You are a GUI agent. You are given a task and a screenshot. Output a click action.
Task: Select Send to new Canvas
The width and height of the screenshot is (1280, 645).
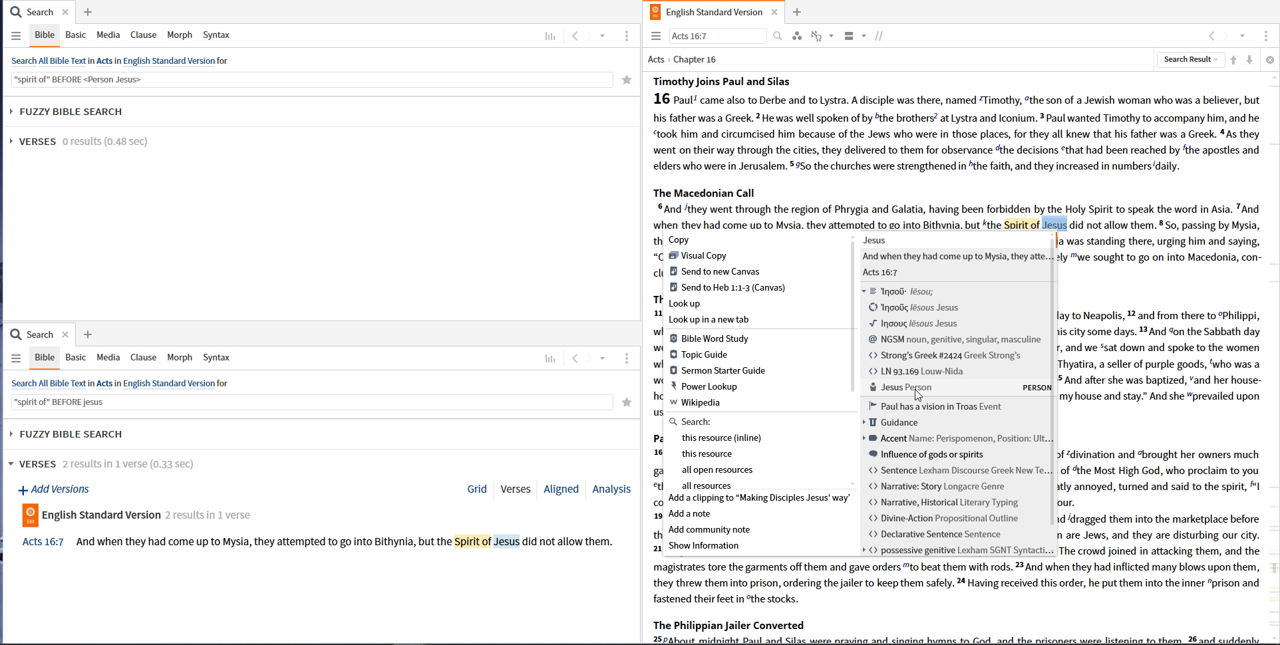pos(720,272)
